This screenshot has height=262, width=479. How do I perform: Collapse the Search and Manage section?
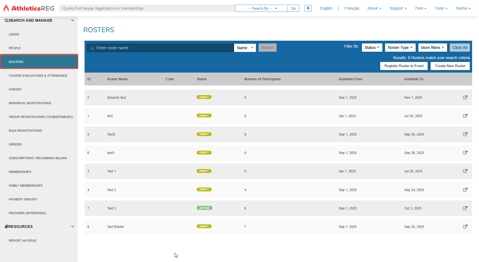click(x=72, y=20)
